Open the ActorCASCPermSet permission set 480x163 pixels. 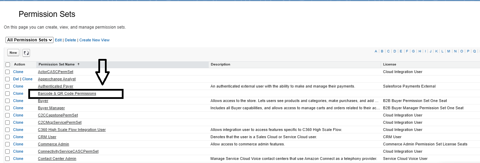coord(56,72)
